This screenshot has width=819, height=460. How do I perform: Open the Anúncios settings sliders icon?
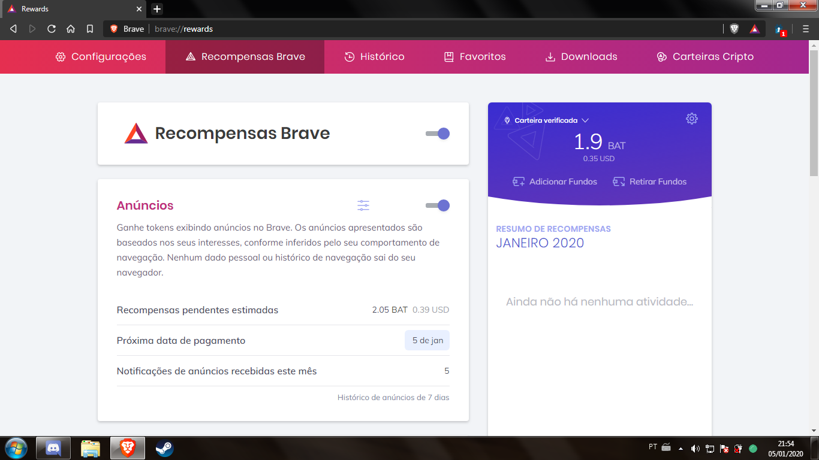363,205
